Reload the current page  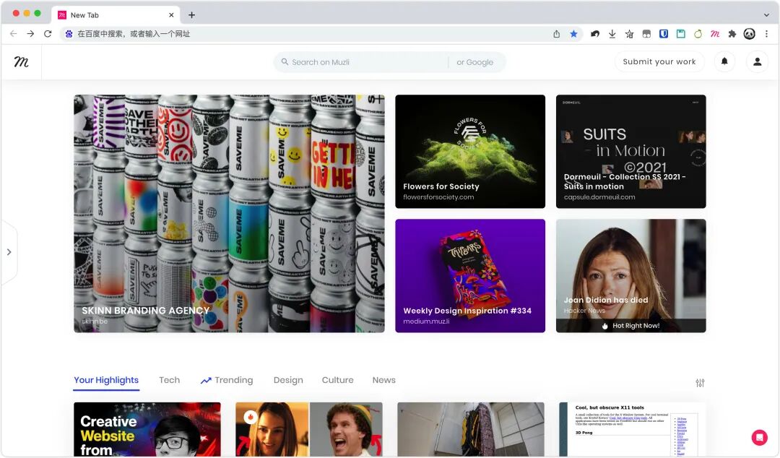click(48, 34)
